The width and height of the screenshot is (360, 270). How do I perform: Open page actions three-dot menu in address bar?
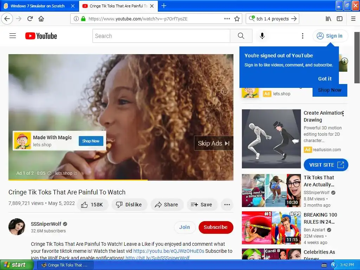point(227,19)
